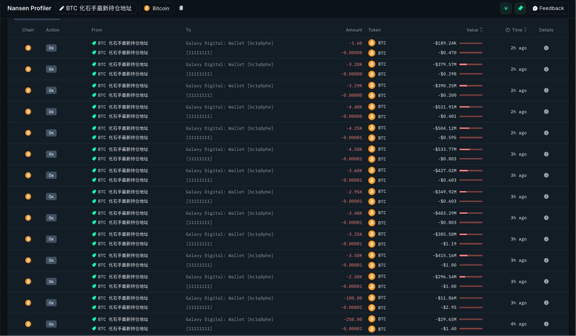
Task: Sort the table by the Time column
Action: 516,30
